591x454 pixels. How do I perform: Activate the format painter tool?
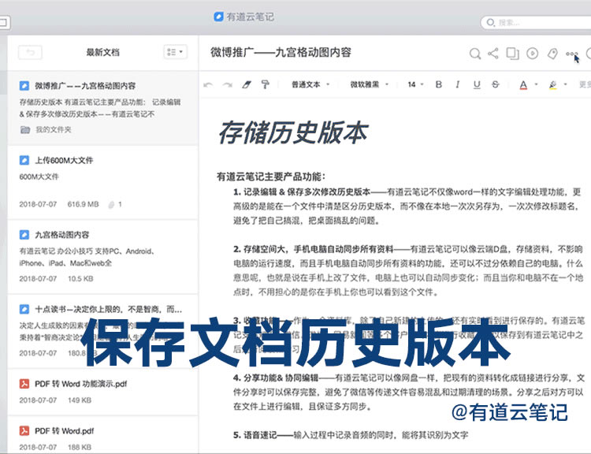(266, 84)
